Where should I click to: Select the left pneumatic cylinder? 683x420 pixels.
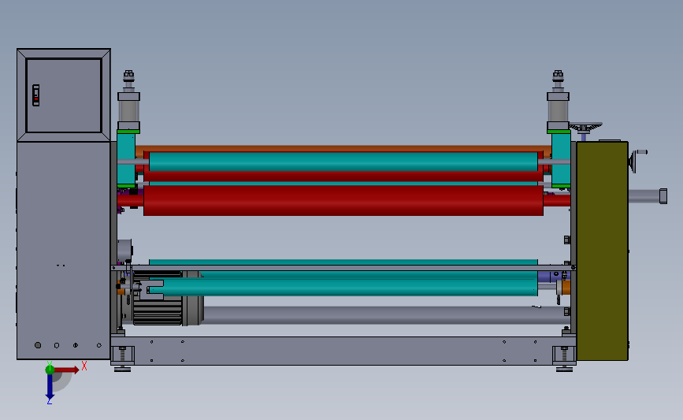pos(128,100)
